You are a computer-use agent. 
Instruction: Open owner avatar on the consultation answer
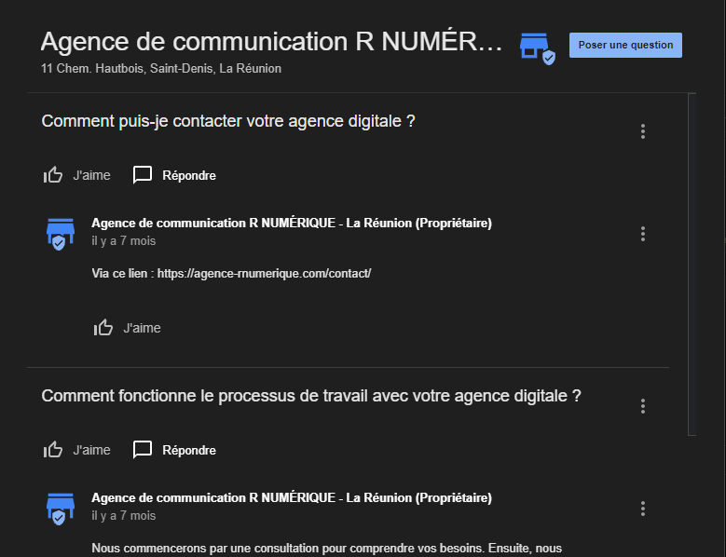tap(61, 509)
